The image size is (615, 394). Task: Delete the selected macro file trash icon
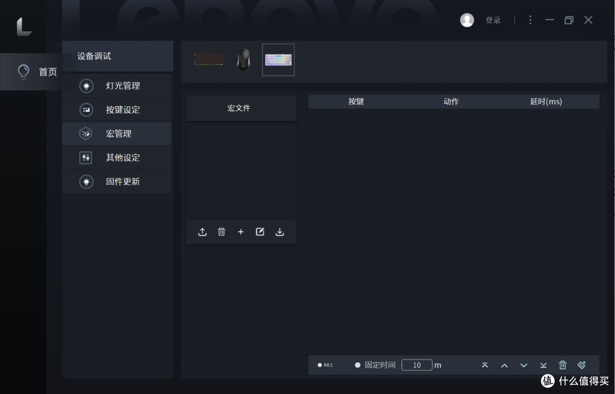(222, 232)
